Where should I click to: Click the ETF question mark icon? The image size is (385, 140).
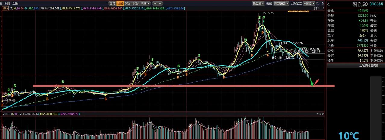323,8
